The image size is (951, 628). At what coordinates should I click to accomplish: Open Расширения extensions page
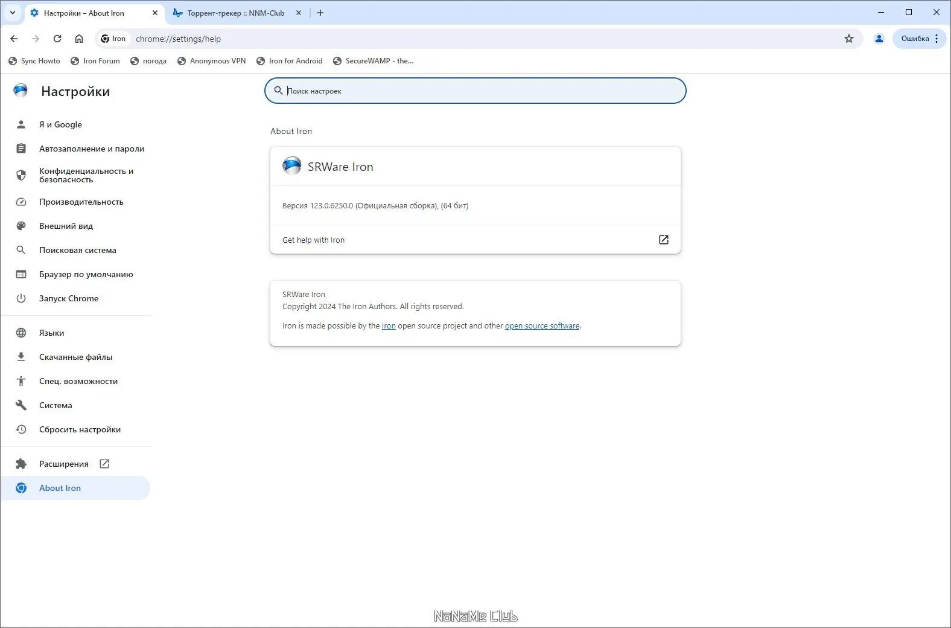tap(76, 464)
